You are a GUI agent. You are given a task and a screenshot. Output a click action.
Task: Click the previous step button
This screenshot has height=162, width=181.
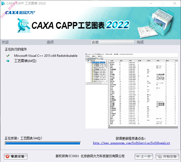click(144, 157)
